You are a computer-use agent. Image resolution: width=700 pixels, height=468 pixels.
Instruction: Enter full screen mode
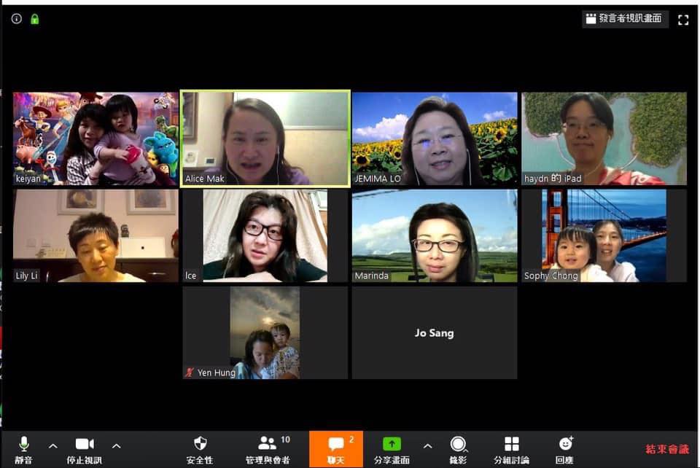pos(683,20)
